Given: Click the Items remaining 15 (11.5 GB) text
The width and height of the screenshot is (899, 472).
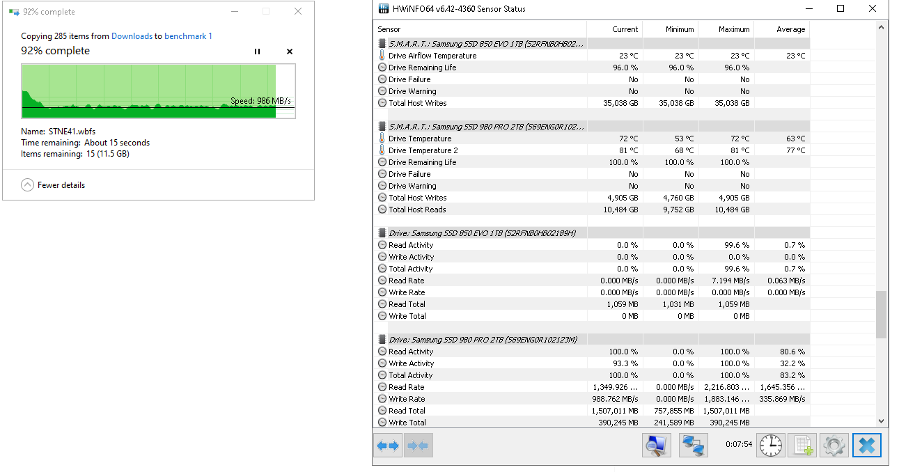Looking at the screenshot, I should point(75,154).
